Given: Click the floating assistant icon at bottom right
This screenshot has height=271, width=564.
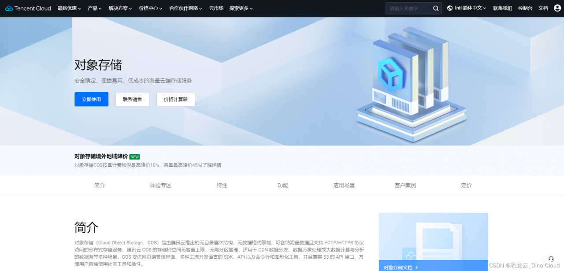Looking at the screenshot, I should click(550, 259).
